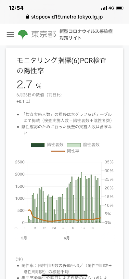Viewport: 129px width, 279px height.
Task: Tap the left axis value 2500
Action: click(20, 162)
